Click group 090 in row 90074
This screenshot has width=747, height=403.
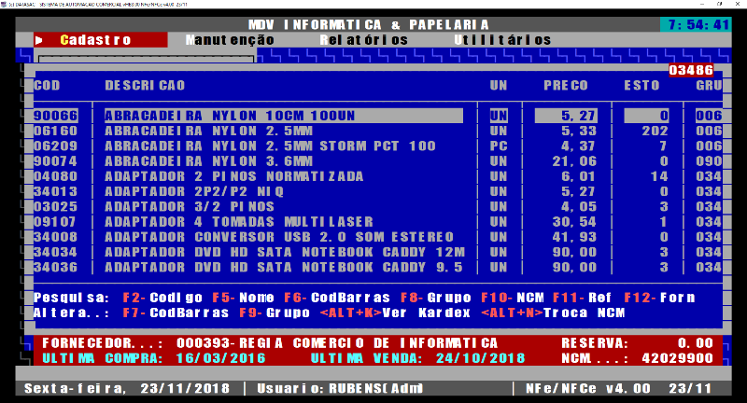tap(709, 161)
